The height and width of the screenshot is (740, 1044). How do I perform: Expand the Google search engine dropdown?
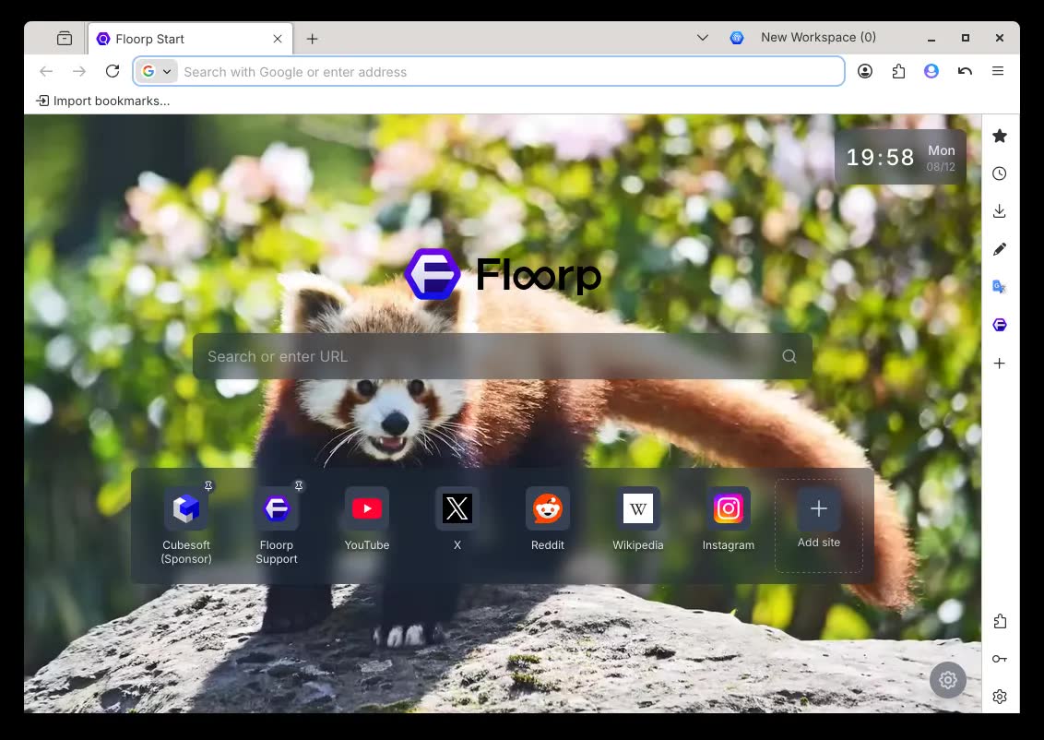click(x=157, y=71)
